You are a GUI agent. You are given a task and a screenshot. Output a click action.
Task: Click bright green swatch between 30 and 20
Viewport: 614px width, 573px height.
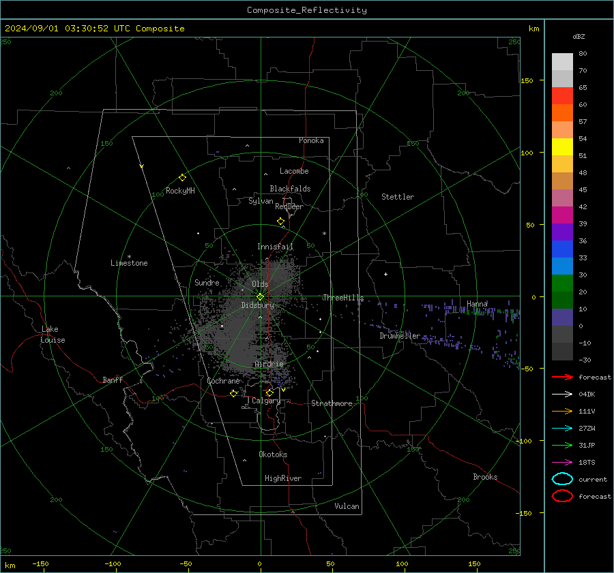[x=562, y=283]
